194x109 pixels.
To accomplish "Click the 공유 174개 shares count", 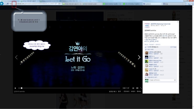I will [x=150, y=50].
